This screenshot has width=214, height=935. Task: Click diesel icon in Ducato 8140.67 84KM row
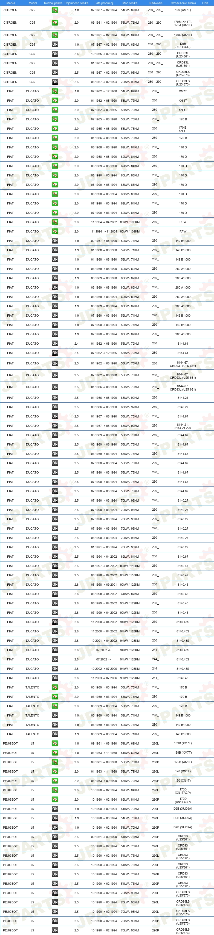coord(55,557)
